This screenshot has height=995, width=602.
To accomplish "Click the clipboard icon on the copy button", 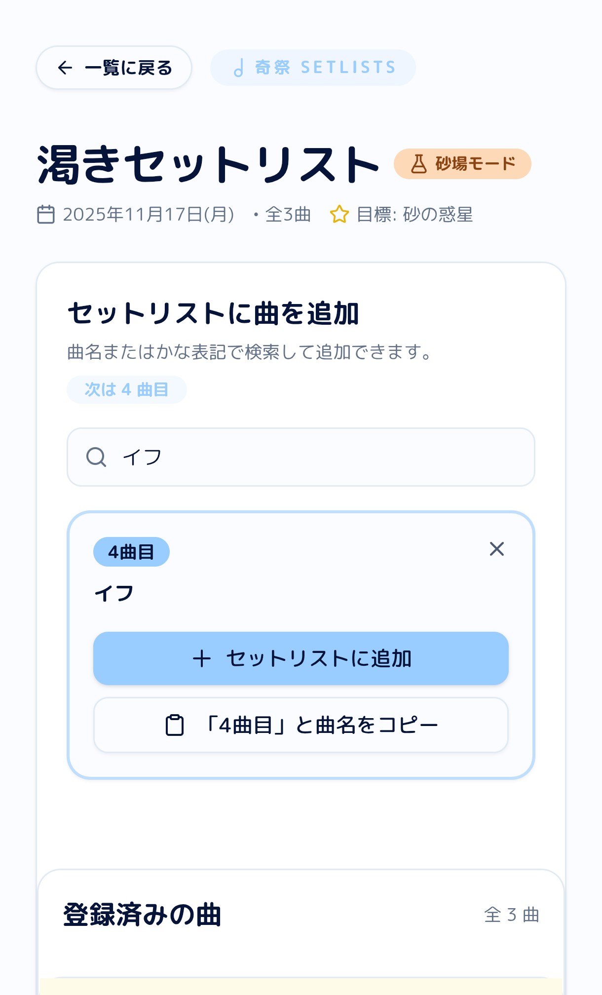I will click(x=174, y=725).
